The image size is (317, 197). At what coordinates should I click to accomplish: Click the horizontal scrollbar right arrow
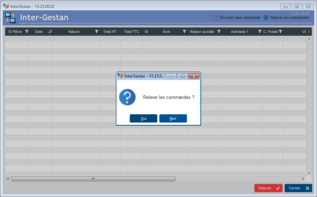pos(303,179)
